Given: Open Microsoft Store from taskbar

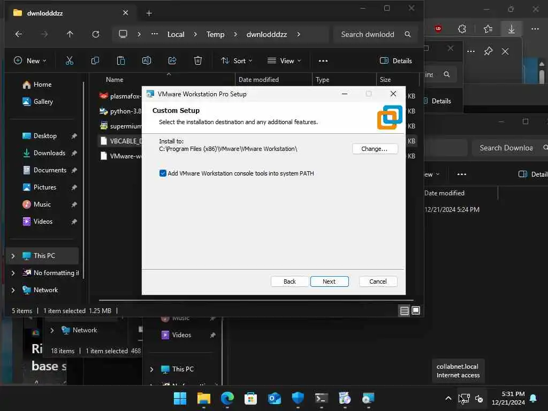Looking at the screenshot, I should 250,398.
